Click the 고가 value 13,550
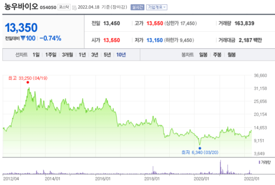 pyautogui.click(x=155, y=23)
